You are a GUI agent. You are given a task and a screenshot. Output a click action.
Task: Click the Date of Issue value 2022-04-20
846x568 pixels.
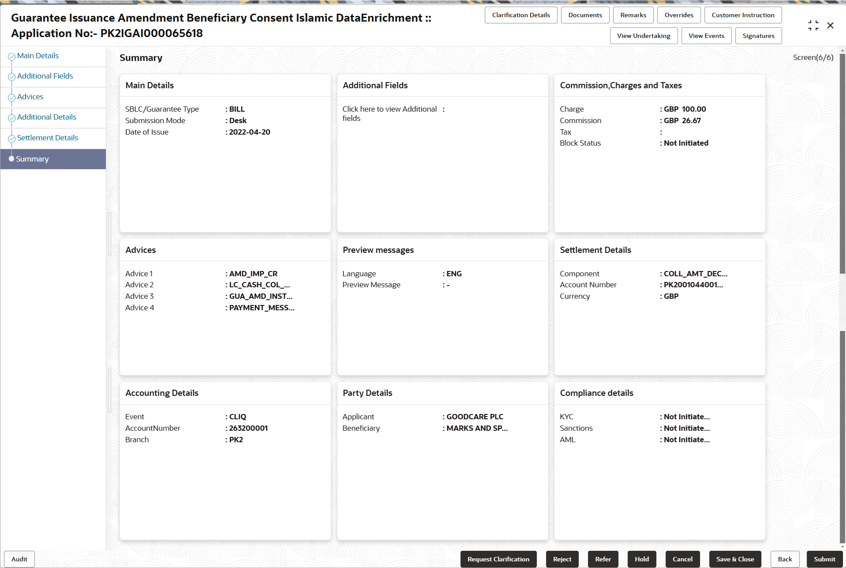tap(250, 132)
